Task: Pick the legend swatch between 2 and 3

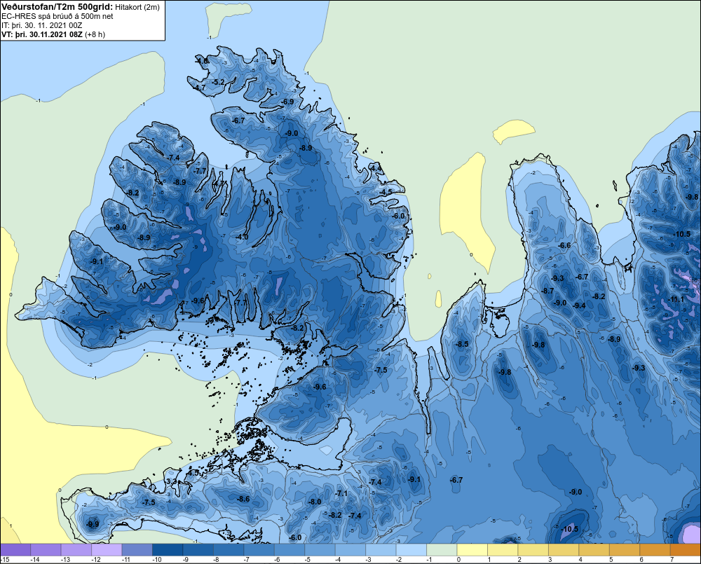Action: tap(533, 550)
